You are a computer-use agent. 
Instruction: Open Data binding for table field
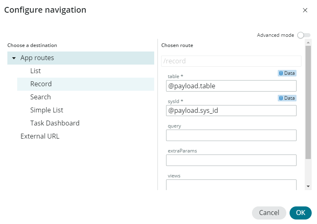pyautogui.click(x=287, y=73)
